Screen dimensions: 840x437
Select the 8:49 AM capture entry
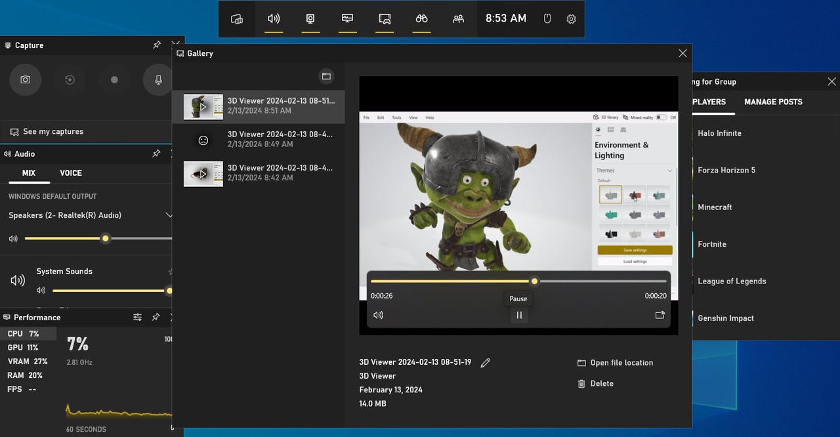point(259,140)
